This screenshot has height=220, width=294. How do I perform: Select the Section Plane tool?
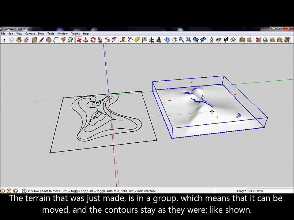[233, 40]
